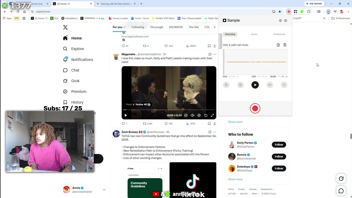The width and height of the screenshot is (352, 198).
Task: Toggle captions on the video
Action: pyautogui.click(x=186, y=115)
